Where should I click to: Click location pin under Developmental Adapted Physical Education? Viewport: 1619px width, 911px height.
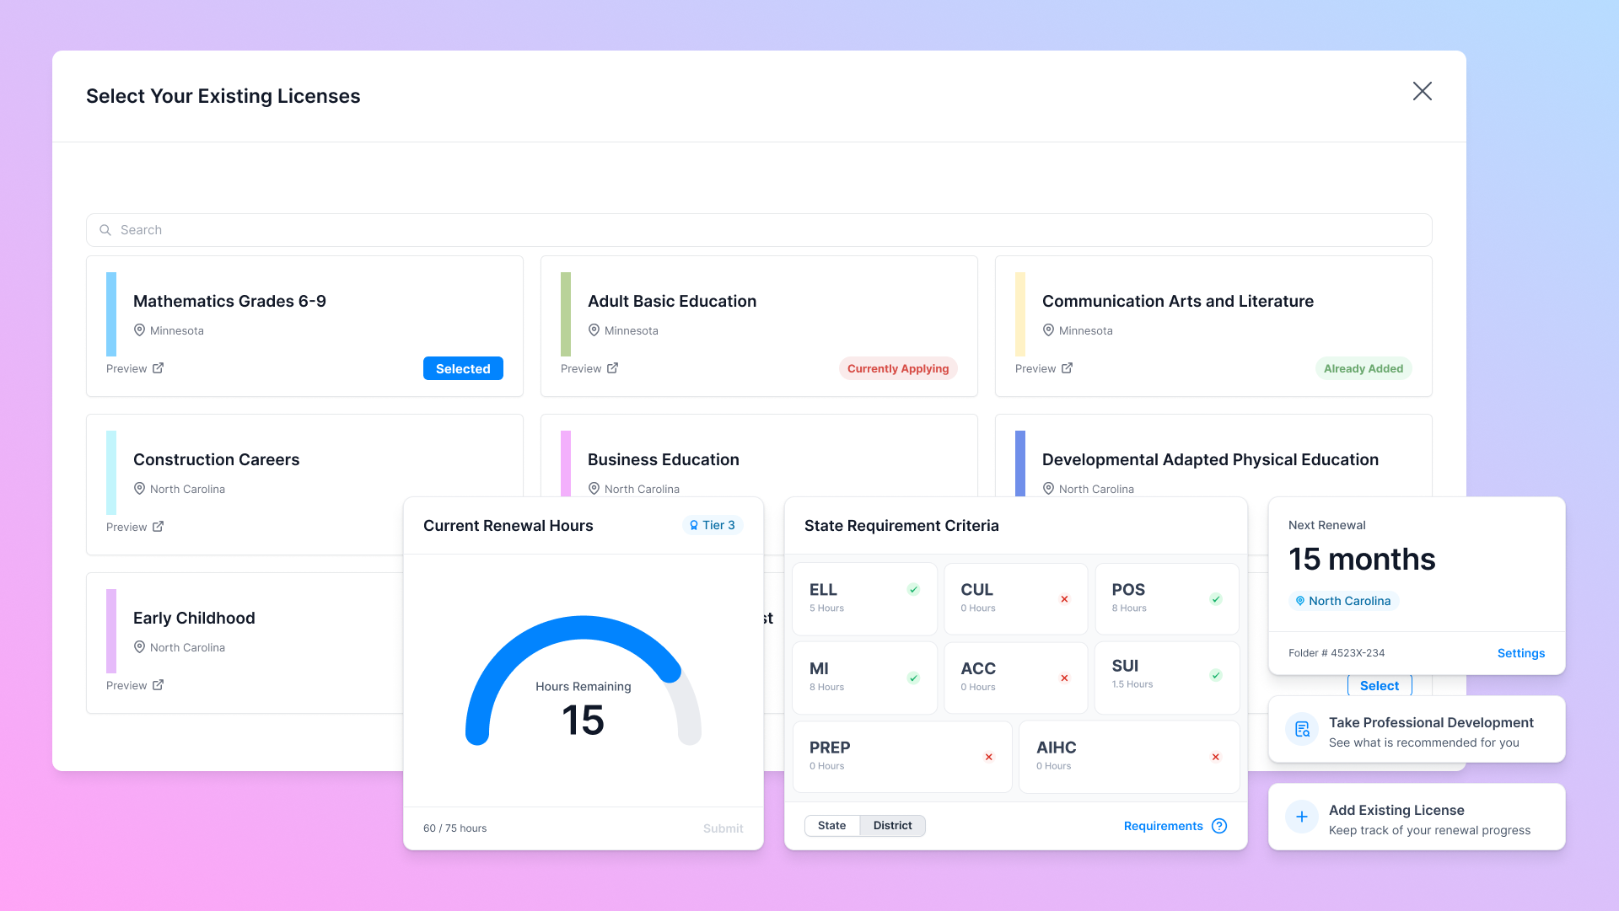[x=1048, y=489]
